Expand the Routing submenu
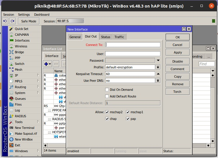This screenshot has width=218, height=158. [38, 87]
